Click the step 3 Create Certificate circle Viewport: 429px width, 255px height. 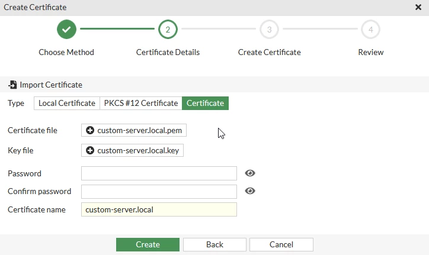point(269,29)
